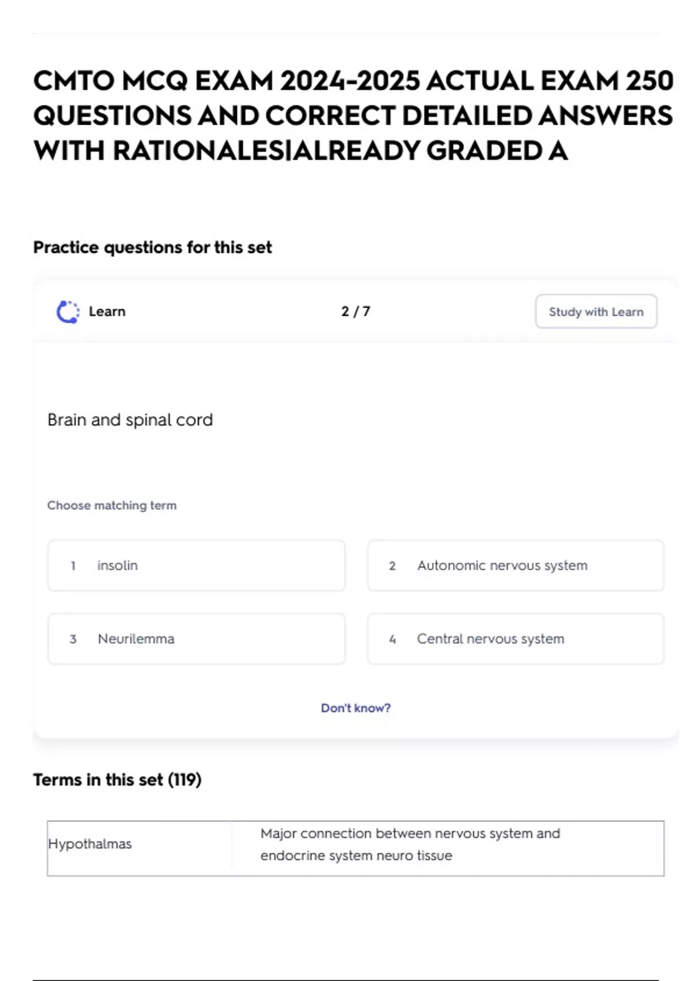
Task: Click the Learn label beside the icon
Action: (x=107, y=312)
